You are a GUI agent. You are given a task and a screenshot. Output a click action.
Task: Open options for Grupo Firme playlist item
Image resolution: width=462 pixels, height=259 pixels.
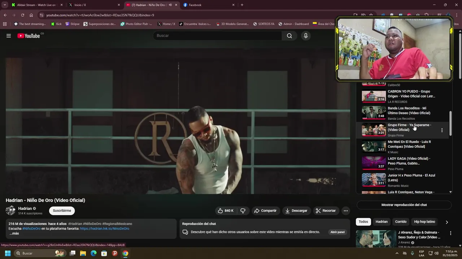point(442,130)
